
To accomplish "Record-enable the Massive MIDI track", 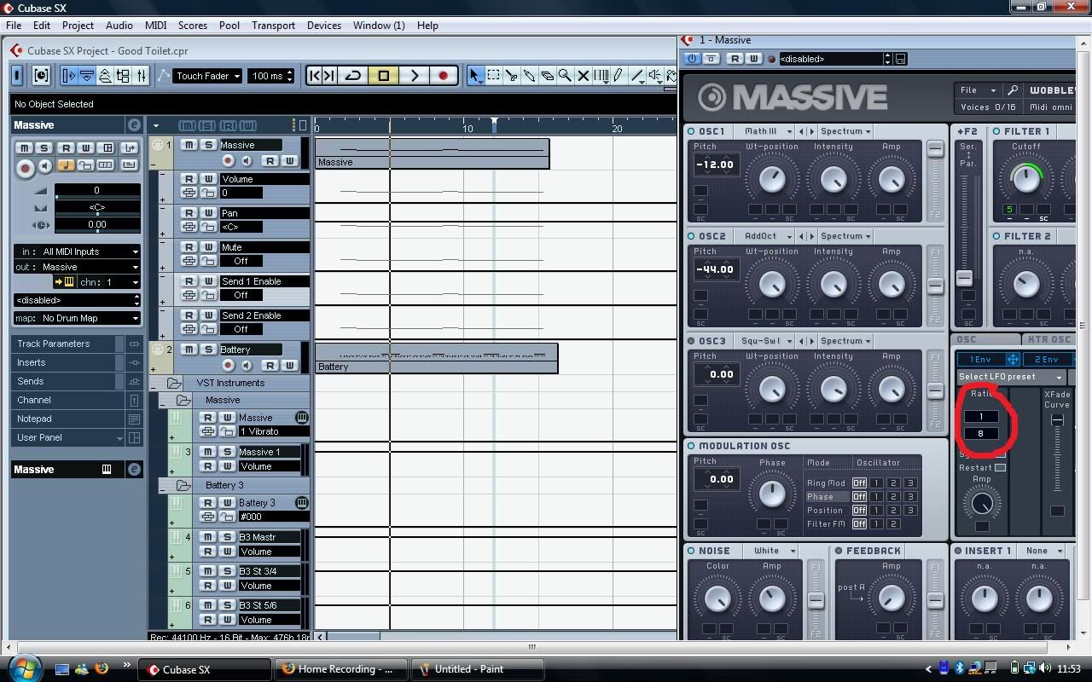I will point(228,160).
